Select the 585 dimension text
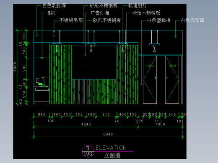218x163 pixels. click(79, 115)
